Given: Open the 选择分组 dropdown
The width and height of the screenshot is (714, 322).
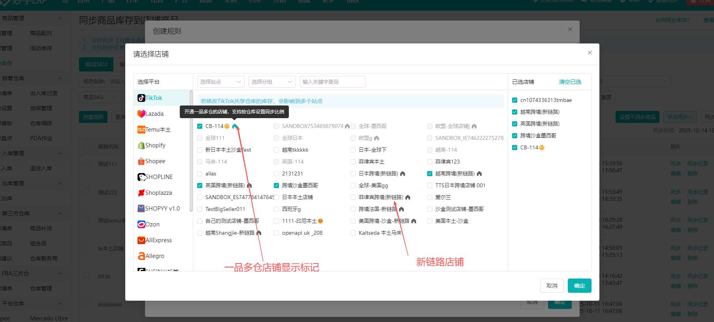Looking at the screenshot, I should (x=272, y=82).
